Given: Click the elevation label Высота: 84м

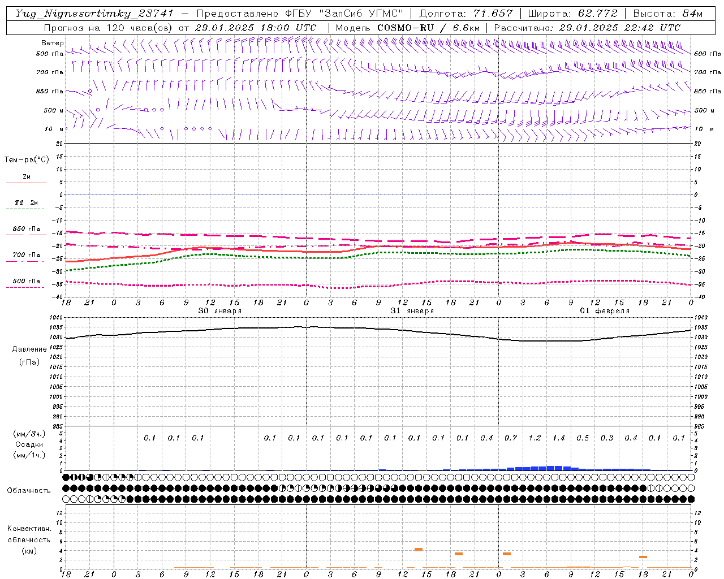Looking at the screenshot, I should pyautogui.click(x=668, y=14).
